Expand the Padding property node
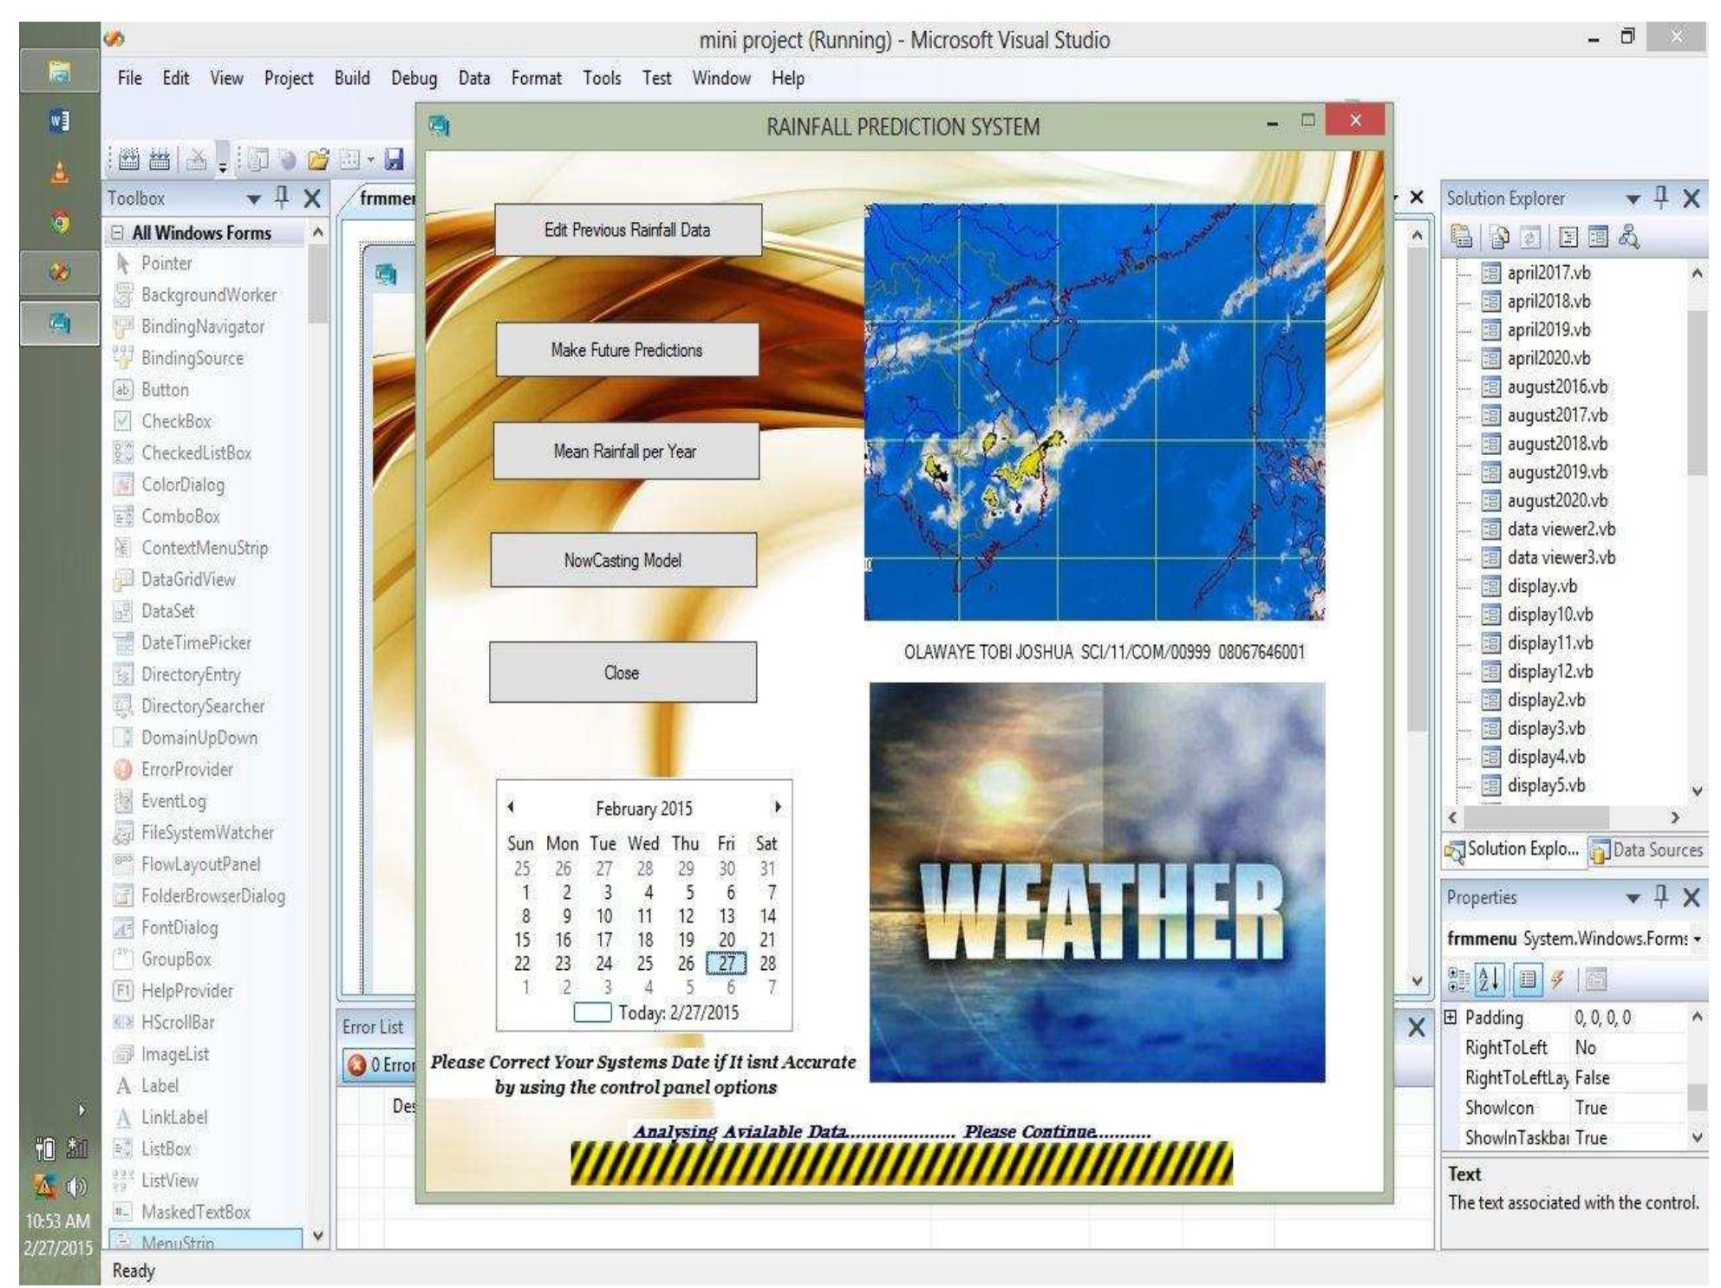This screenshot has height=1288, width=1721. [1450, 1018]
